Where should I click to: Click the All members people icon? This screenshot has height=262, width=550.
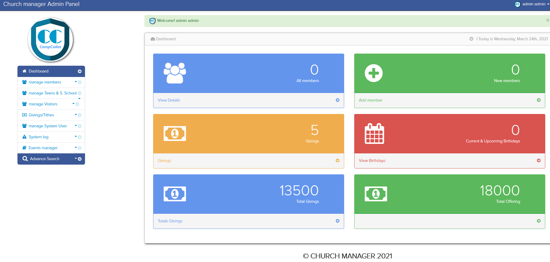175,73
